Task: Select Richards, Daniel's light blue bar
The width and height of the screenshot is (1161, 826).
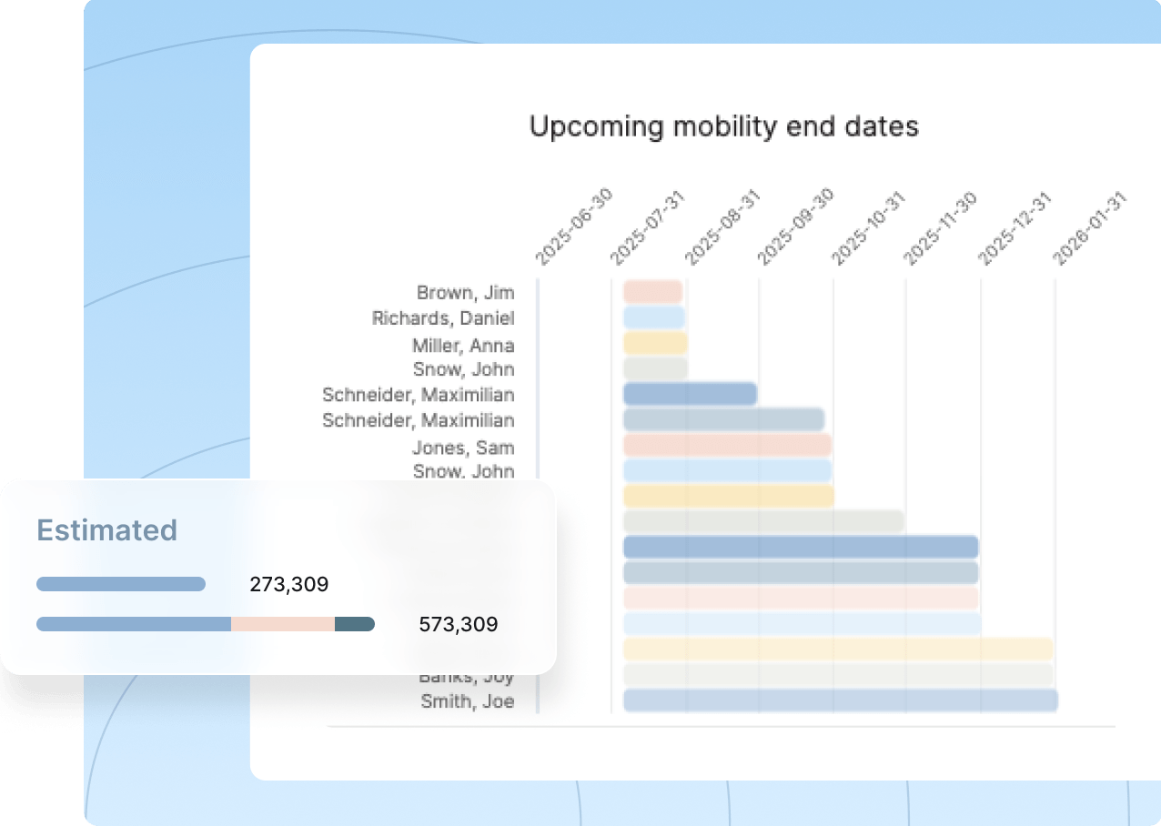Action: (653, 317)
